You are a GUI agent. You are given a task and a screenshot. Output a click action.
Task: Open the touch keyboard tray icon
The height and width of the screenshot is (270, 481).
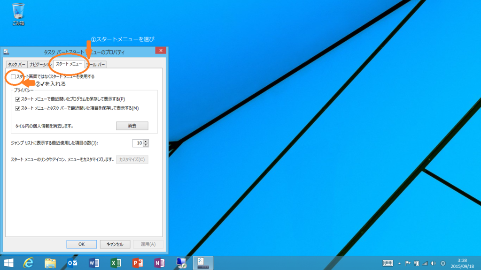pyautogui.click(x=388, y=263)
